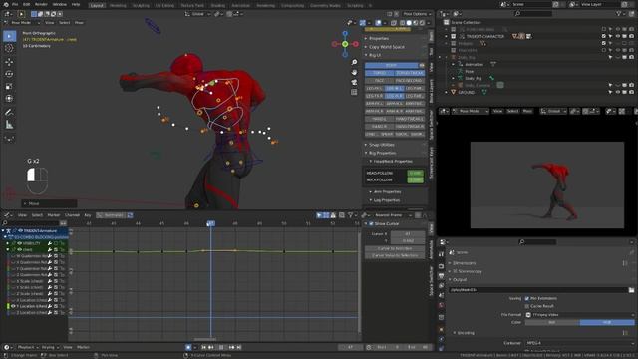
Task: Open the Window menu in top bar
Action: pyautogui.click(x=60, y=4)
